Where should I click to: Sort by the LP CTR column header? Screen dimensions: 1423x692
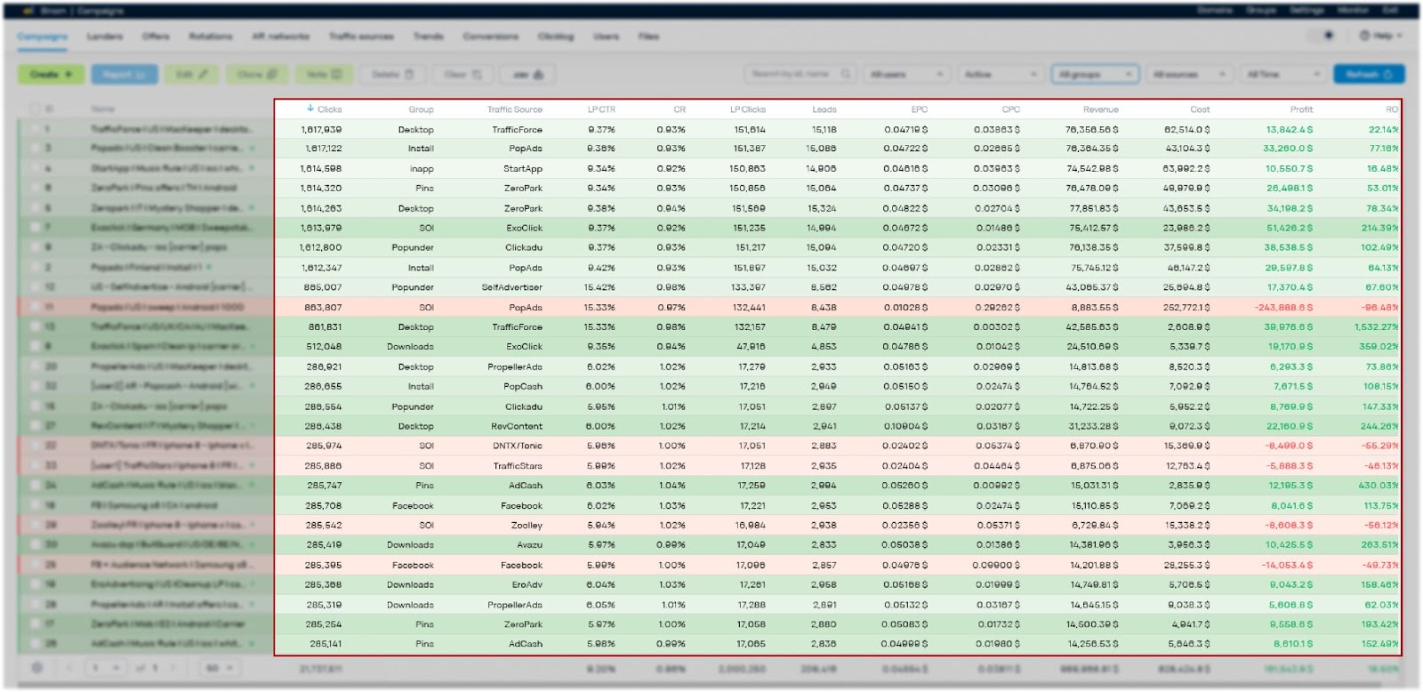tap(601, 109)
